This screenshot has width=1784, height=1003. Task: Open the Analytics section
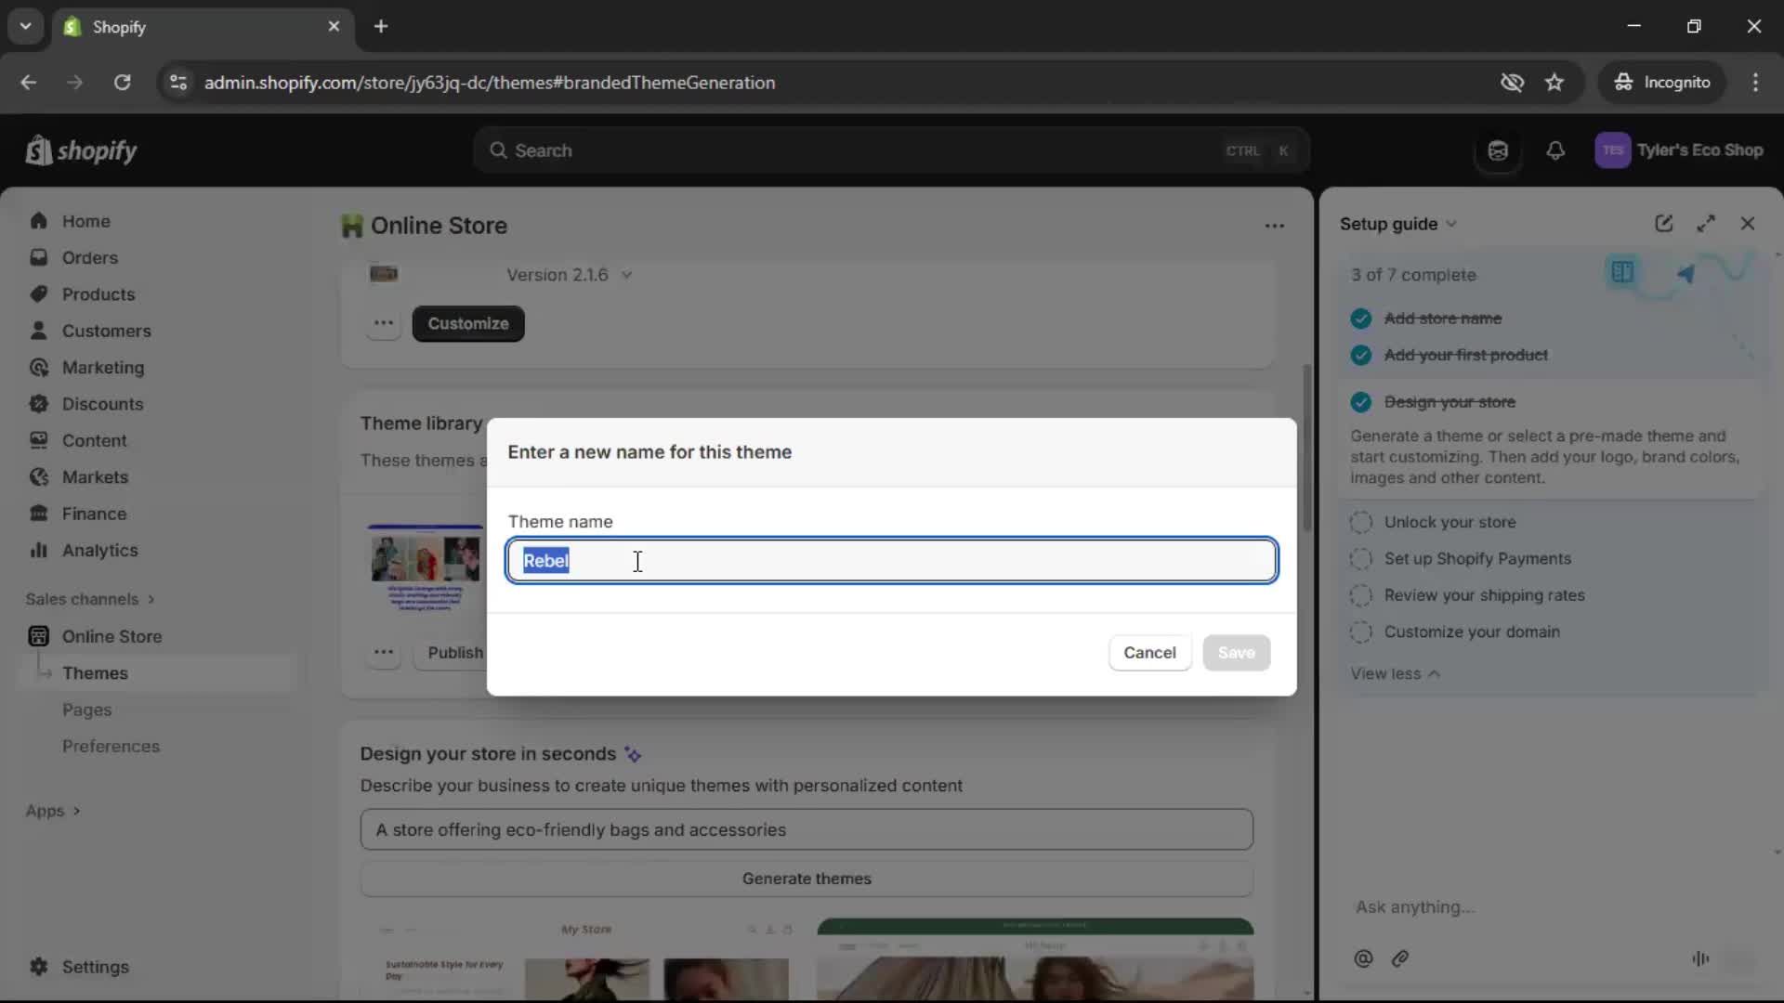pyautogui.click(x=99, y=550)
